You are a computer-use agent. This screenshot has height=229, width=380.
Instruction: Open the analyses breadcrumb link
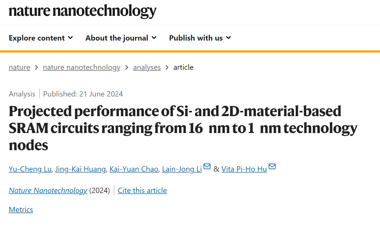(x=147, y=67)
